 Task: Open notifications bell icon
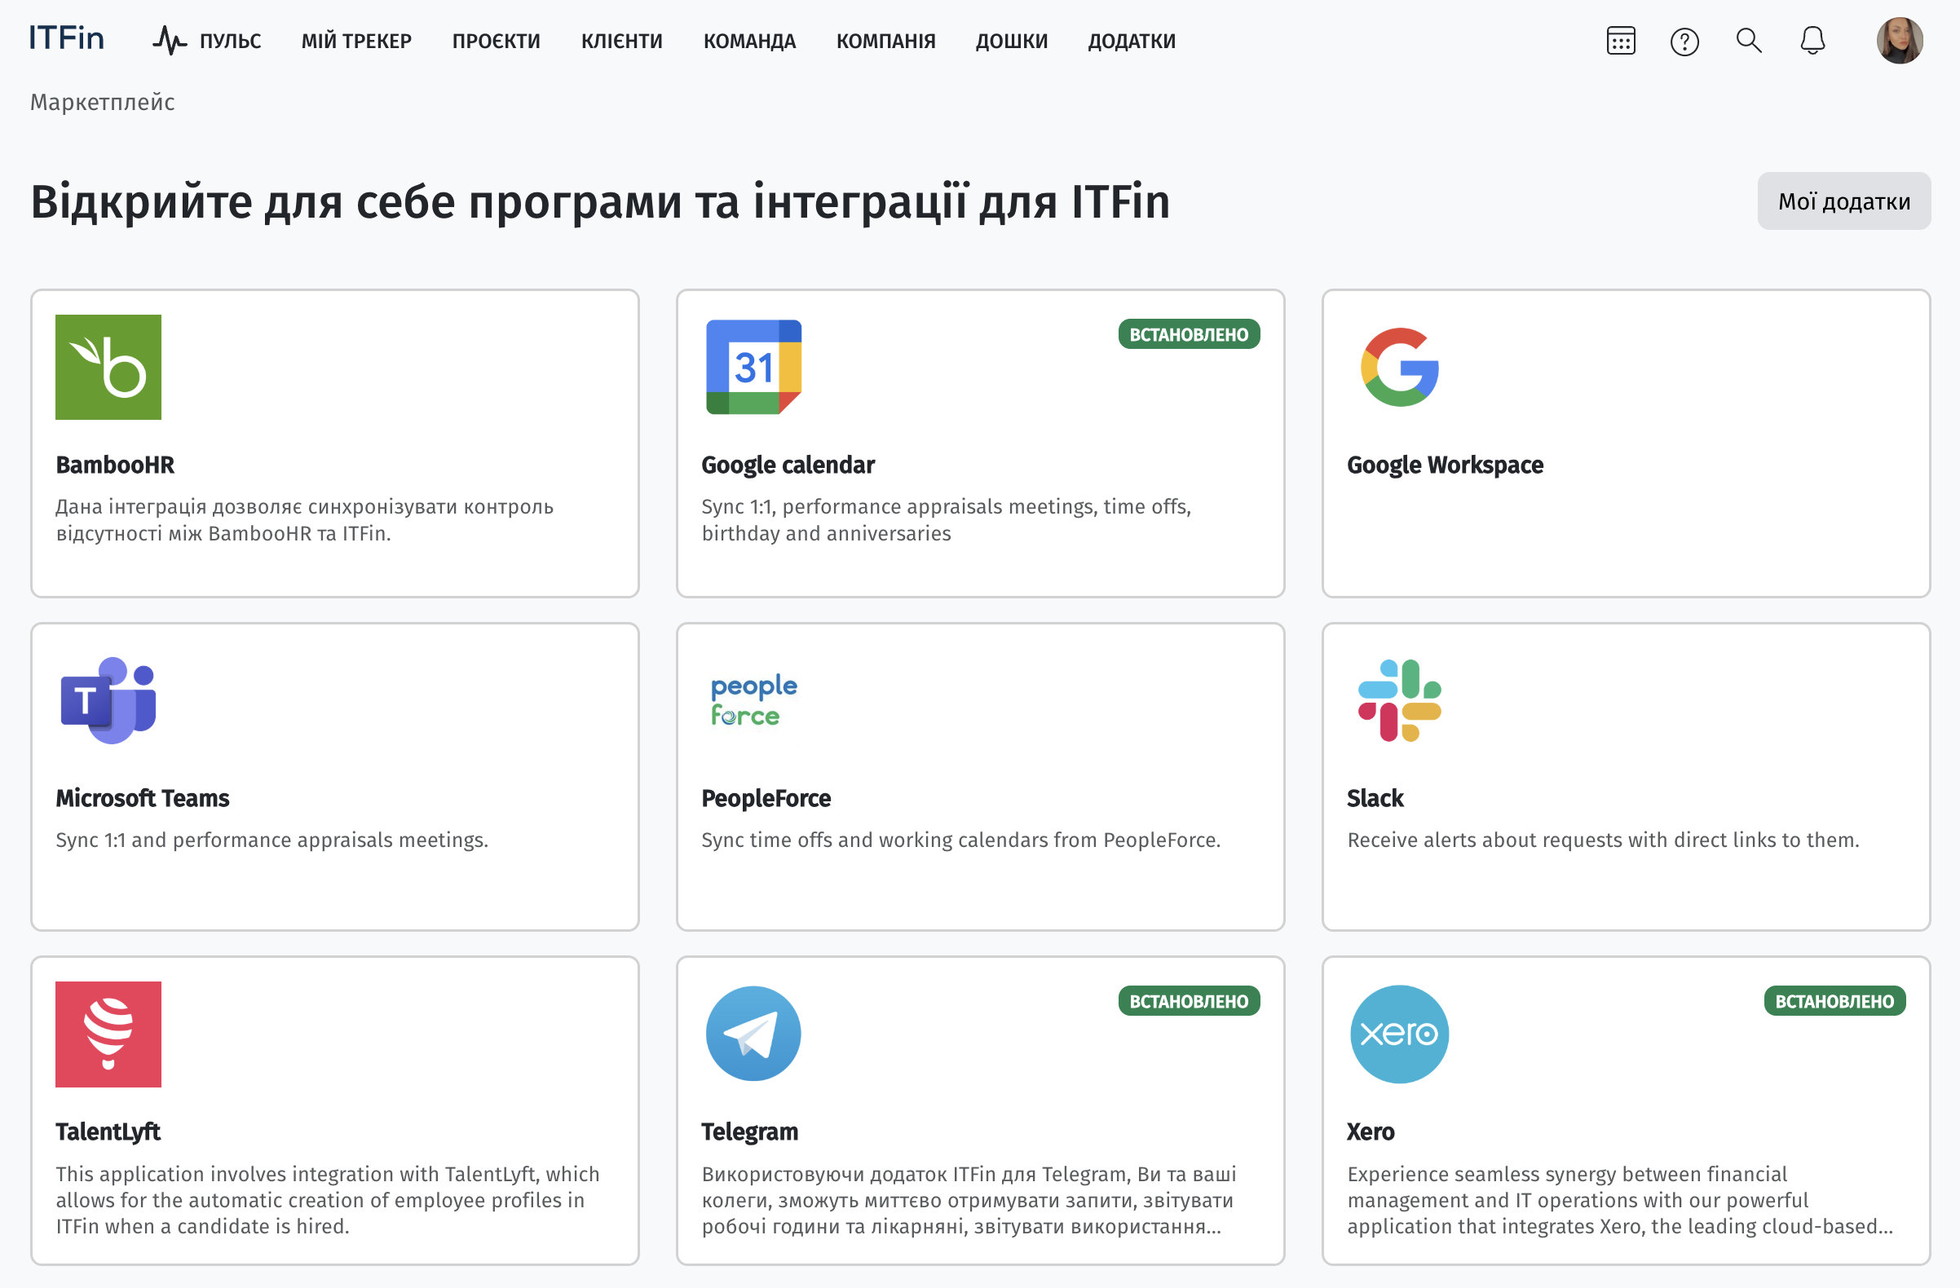pyautogui.click(x=1812, y=41)
